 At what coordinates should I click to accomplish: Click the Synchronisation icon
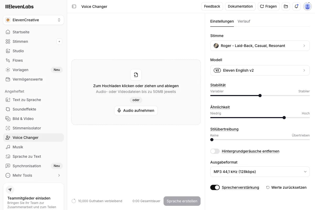(8, 166)
